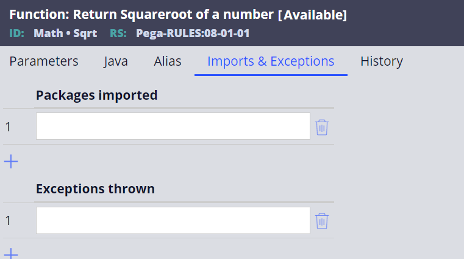This screenshot has height=259, width=464.
Task: Focus the first Exceptions thrown text field
Action: click(173, 220)
